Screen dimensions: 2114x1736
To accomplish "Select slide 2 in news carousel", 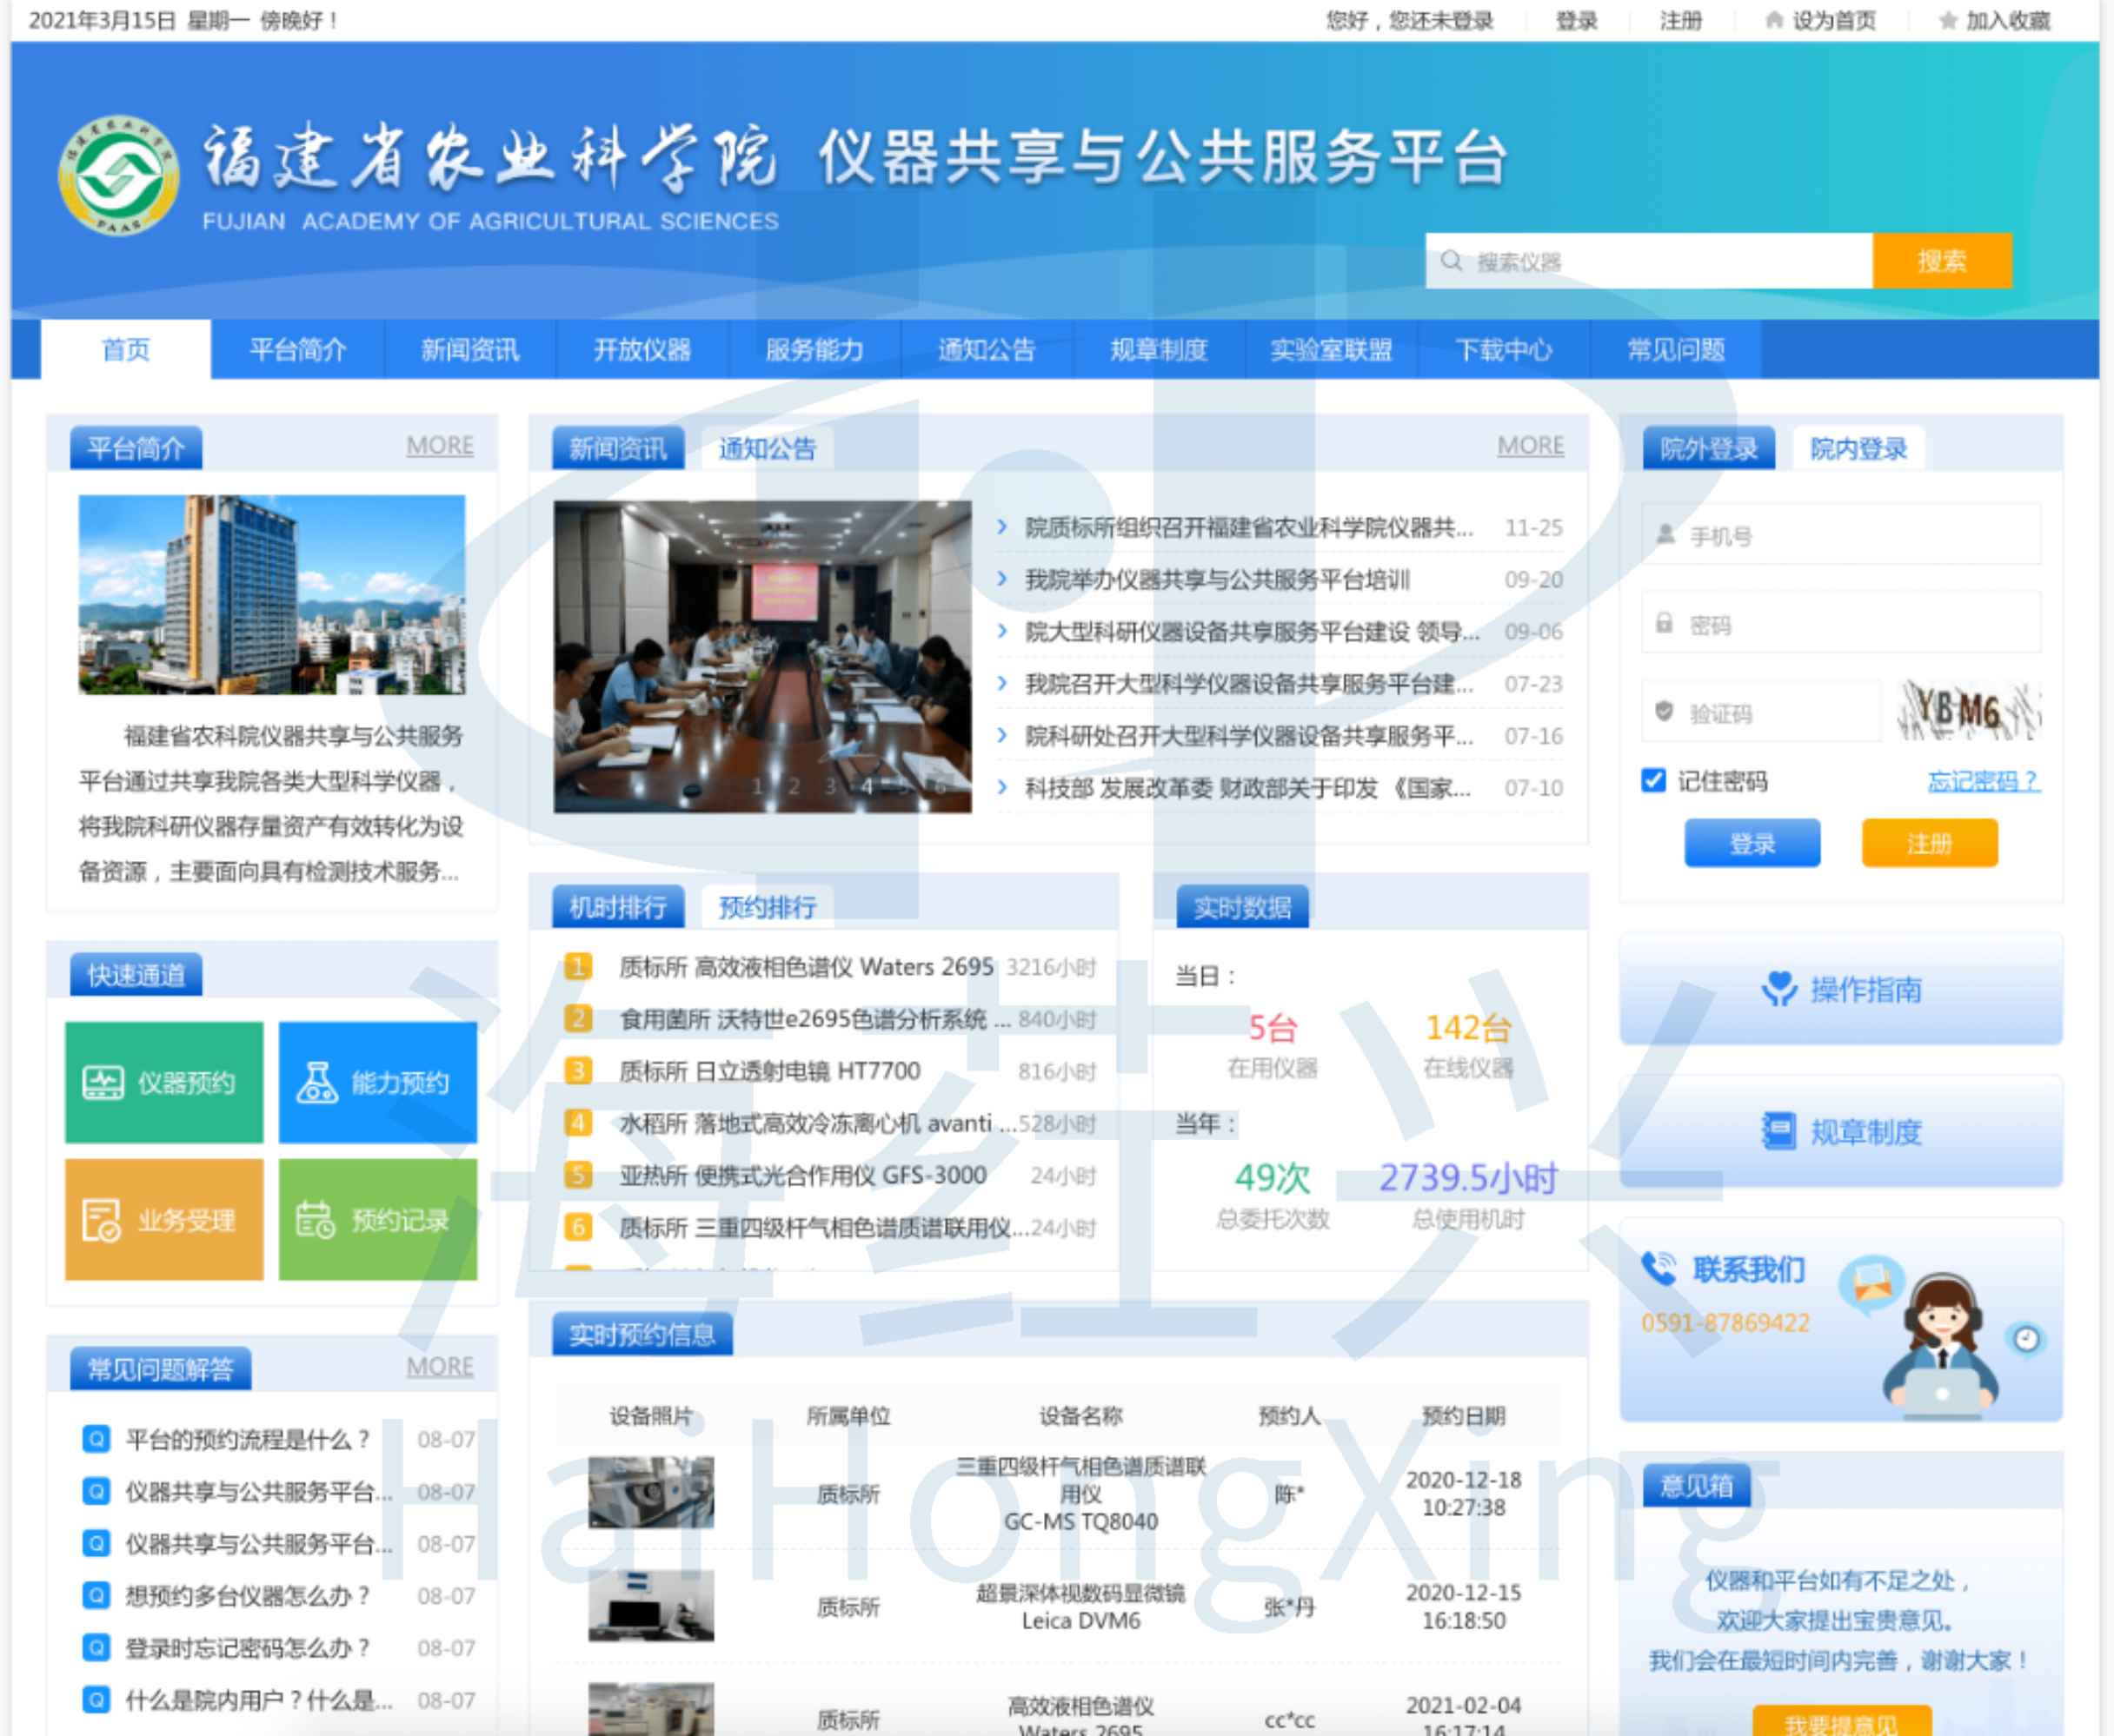I will pos(794,786).
